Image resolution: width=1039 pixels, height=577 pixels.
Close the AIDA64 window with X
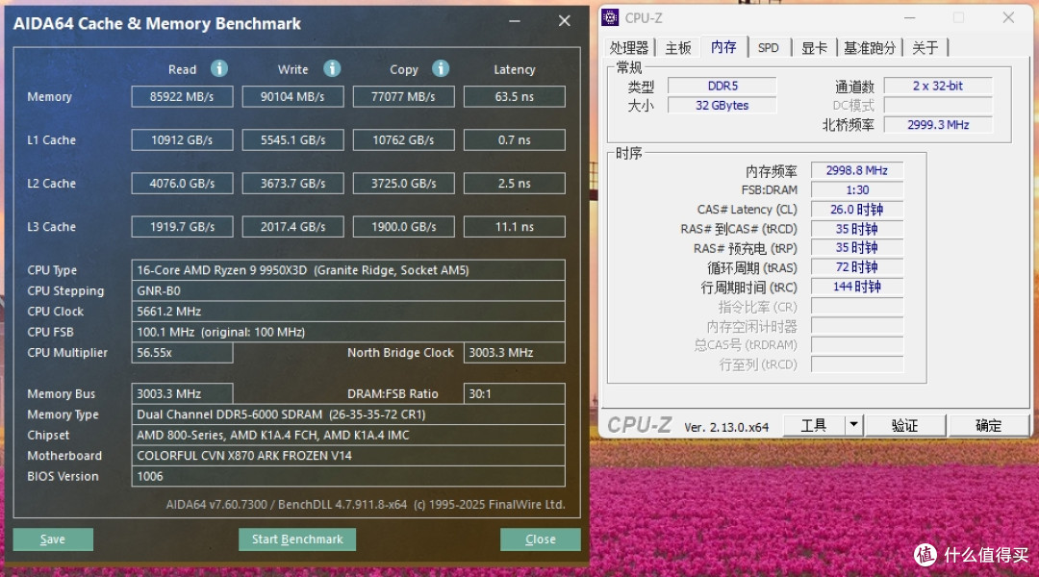pos(565,21)
